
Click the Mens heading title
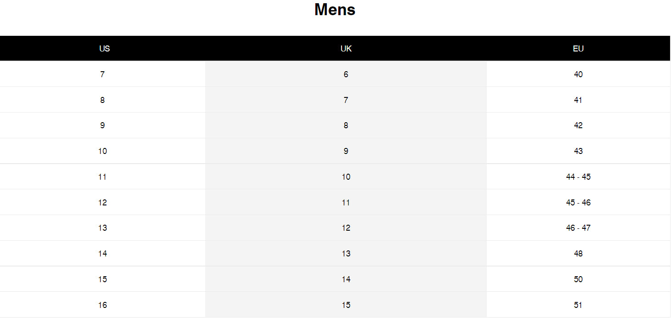(x=335, y=10)
